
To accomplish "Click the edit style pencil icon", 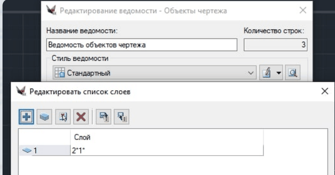I will 267,73.
